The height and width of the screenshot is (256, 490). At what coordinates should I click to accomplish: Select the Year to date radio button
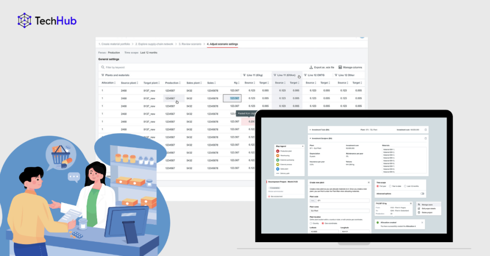point(390,186)
